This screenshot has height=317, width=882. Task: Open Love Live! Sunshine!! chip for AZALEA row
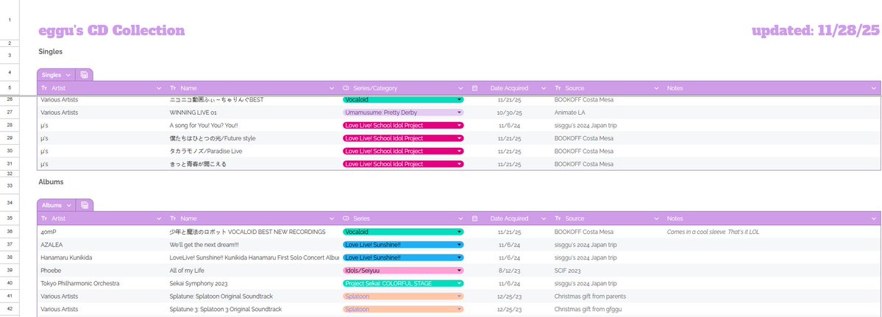coord(403,244)
